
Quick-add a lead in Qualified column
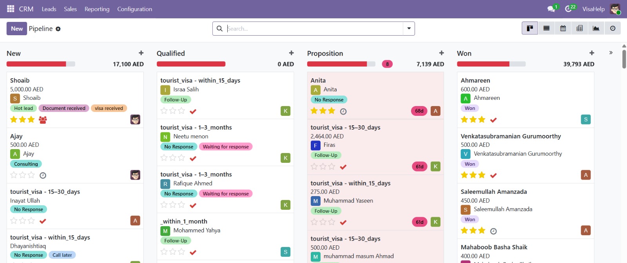click(x=291, y=53)
